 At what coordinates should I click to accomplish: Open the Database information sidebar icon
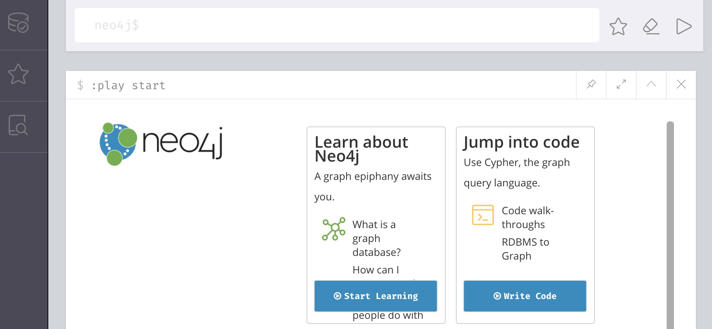click(x=18, y=23)
